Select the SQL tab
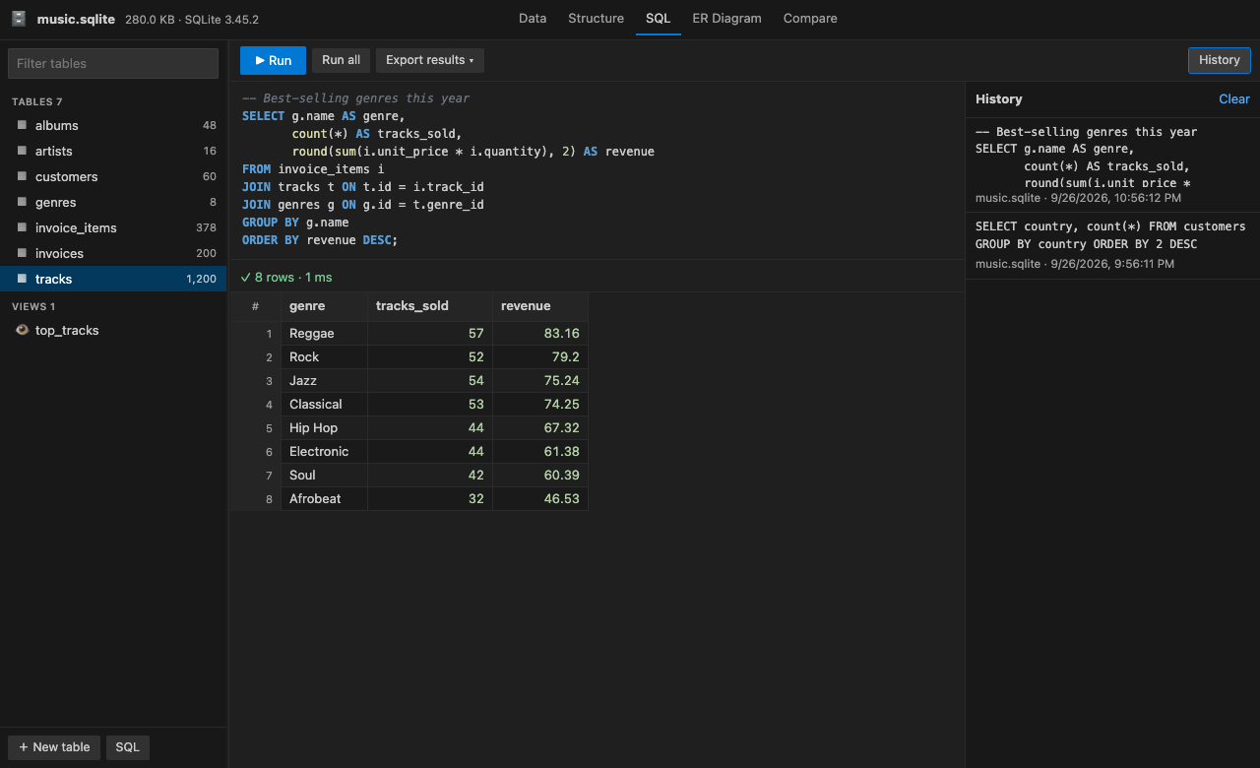Viewport: 1260px width, 768px height. coord(659,18)
